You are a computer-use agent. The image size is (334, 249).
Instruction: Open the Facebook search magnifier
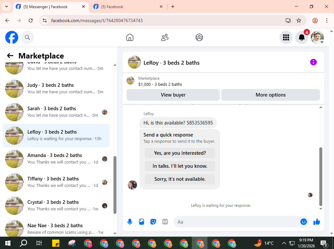click(x=27, y=37)
